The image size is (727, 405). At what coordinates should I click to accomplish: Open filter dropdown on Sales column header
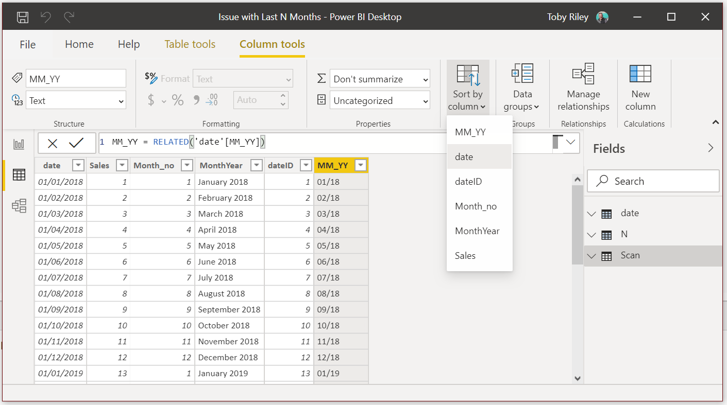tap(122, 166)
